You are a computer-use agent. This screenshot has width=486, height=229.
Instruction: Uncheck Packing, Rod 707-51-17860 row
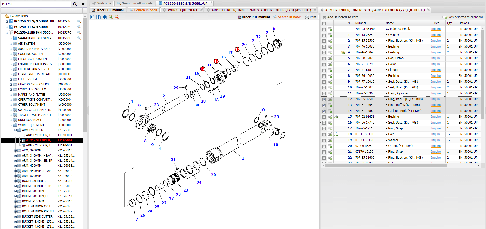point(324,111)
